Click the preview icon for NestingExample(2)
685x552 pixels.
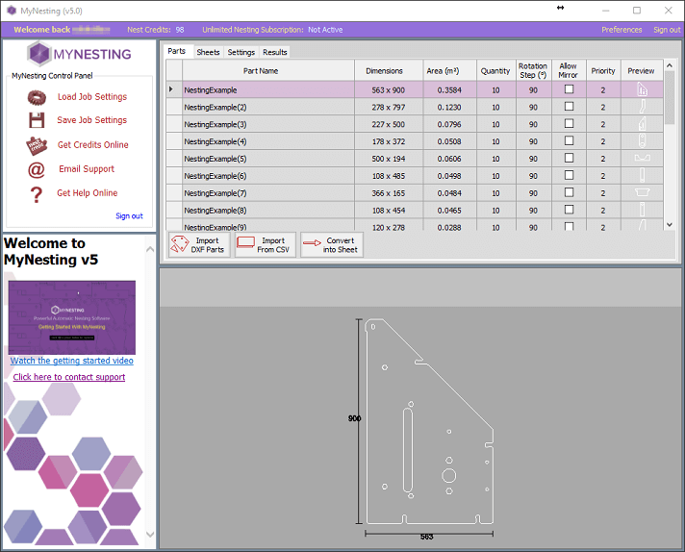tap(643, 107)
